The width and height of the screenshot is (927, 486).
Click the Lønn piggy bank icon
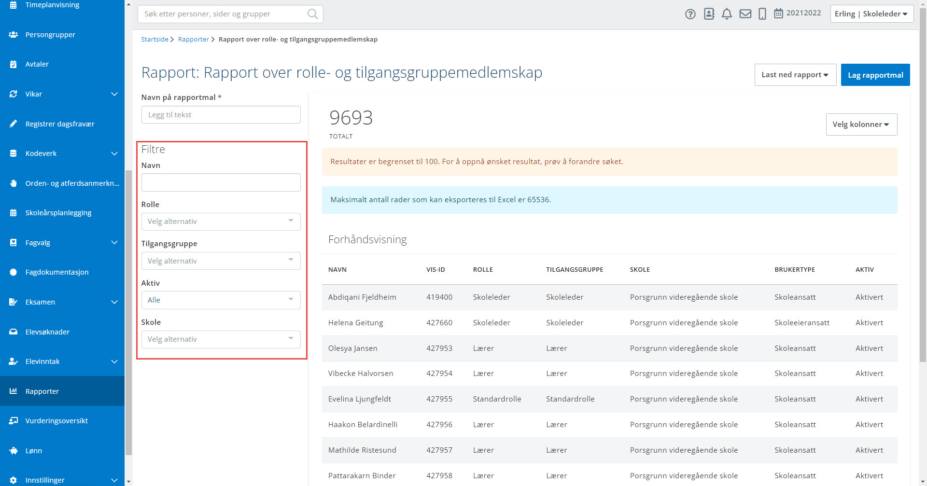14,451
